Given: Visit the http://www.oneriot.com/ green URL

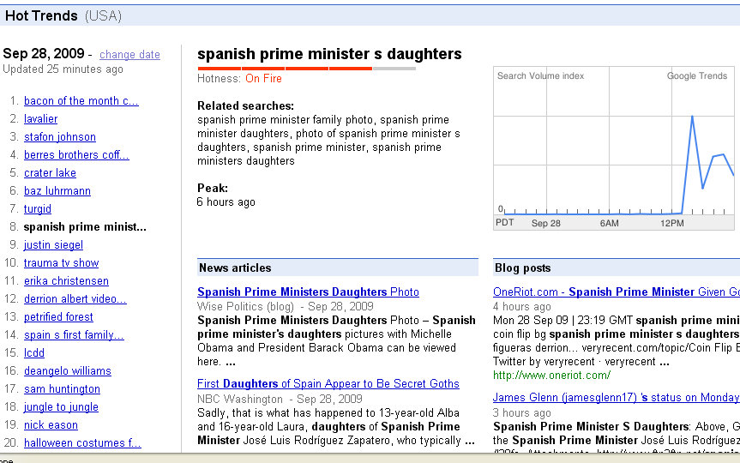Looking at the screenshot, I should coord(551,376).
